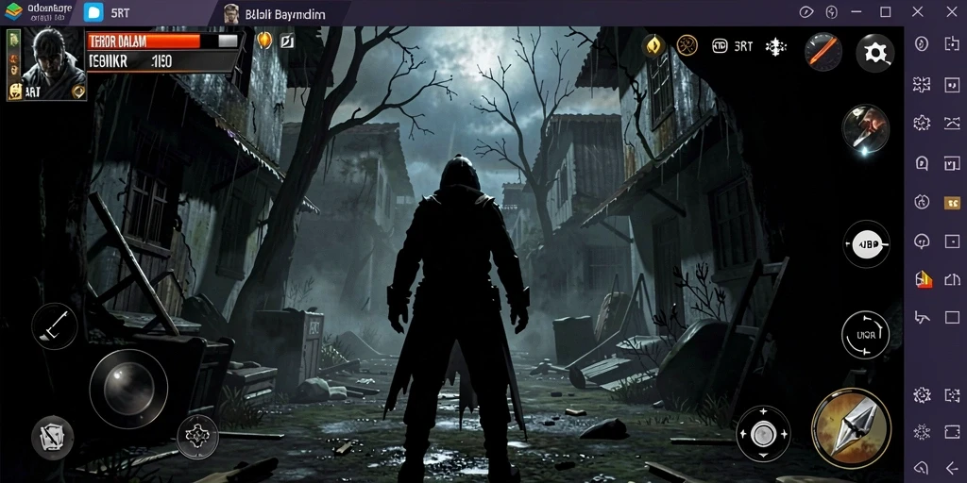Viewport: 967px width, 483px height.
Task: Tap the orange flame icon beside health bar
Action: [264, 40]
